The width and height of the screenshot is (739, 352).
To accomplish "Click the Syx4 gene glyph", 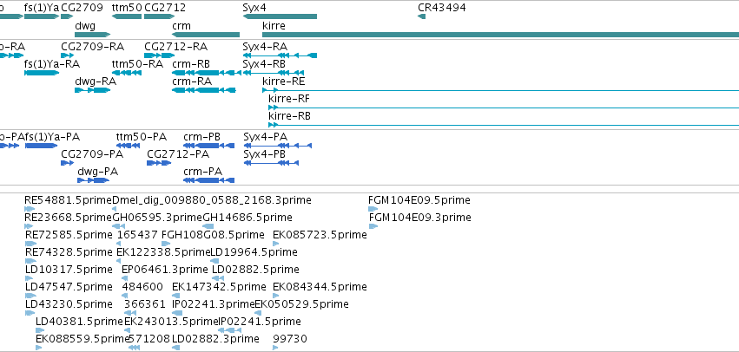I will [280, 16].
